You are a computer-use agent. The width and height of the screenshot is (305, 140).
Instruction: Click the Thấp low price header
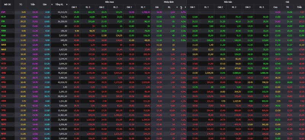[x=299, y=7]
